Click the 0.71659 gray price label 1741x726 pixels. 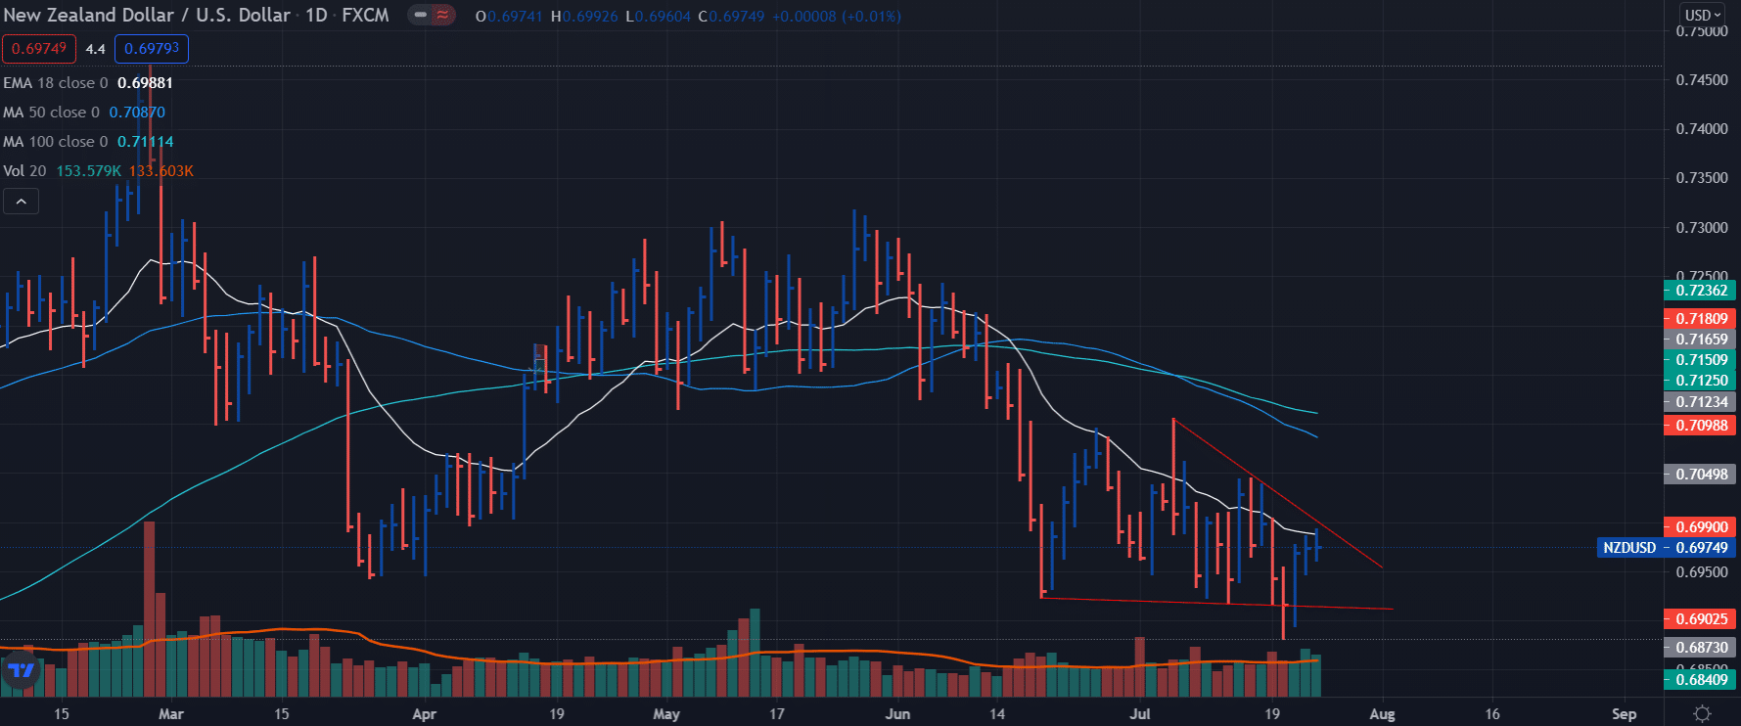(x=1701, y=340)
